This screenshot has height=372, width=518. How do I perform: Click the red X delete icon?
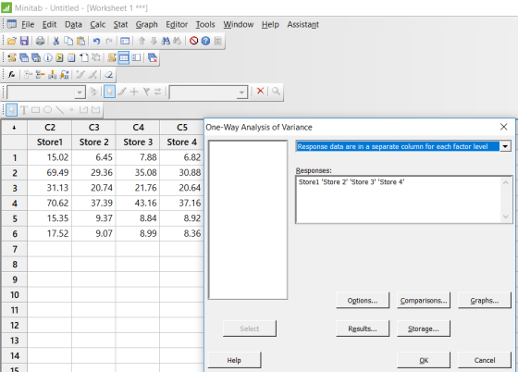(x=260, y=91)
